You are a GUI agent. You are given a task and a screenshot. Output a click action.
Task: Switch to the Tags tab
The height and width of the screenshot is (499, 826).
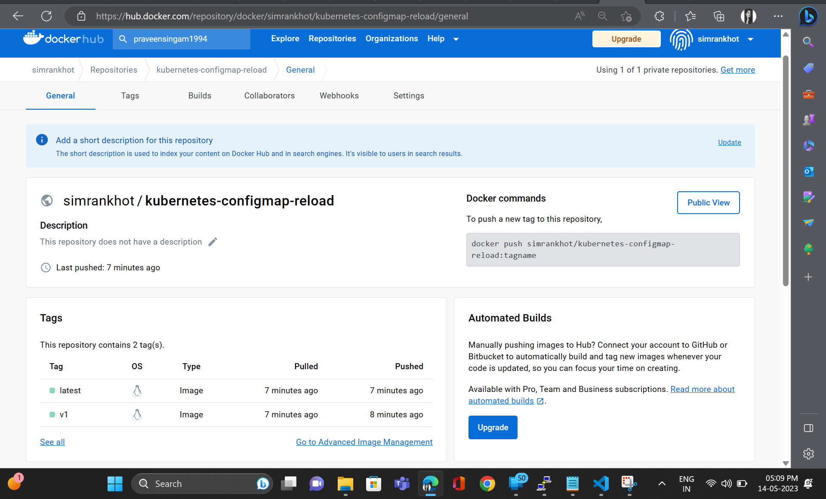click(130, 95)
